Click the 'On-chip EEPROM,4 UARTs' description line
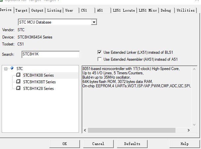The width and height of the screenshot is (201, 149). (x=137, y=86)
